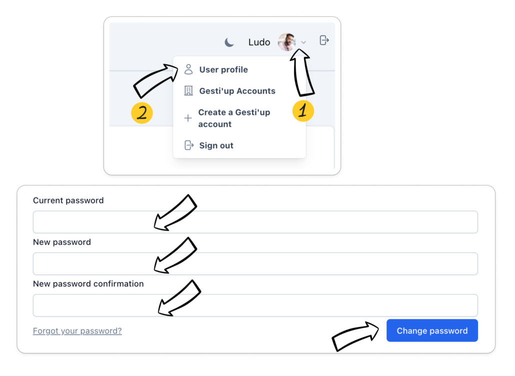515x376 pixels.
Task: Select Sign out from the dropdown menu
Action: point(216,145)
